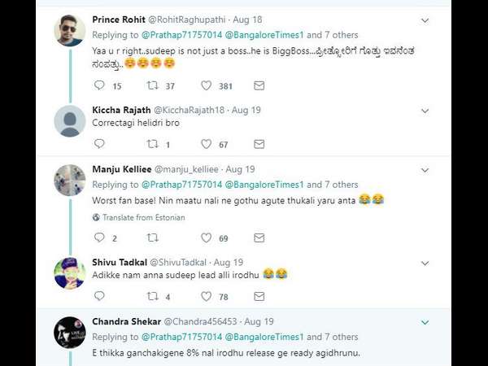Open 'and 7 others' in Manju Kelliee's reply
Image resolution: width=488 pixels, height=366 pixels.
click(332, 185)
